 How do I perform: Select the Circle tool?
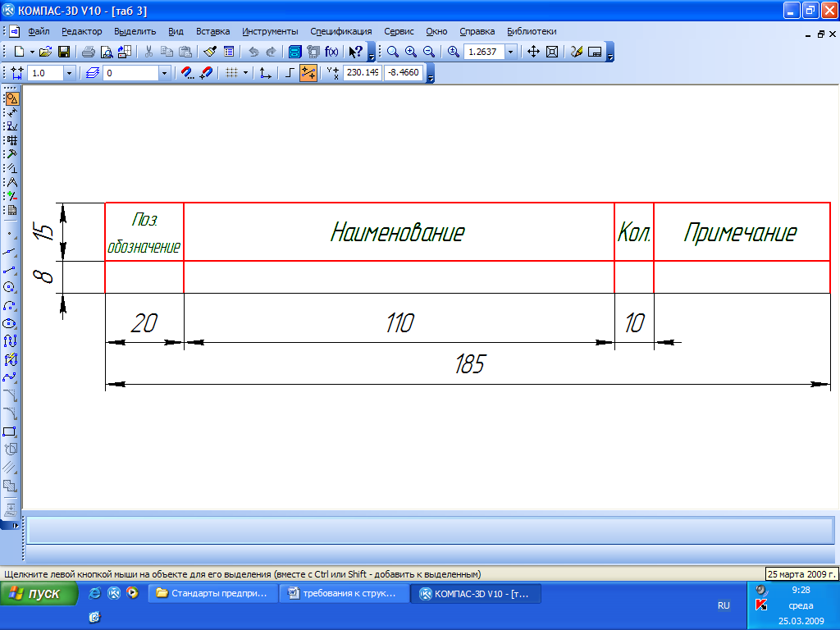point(10,287)
